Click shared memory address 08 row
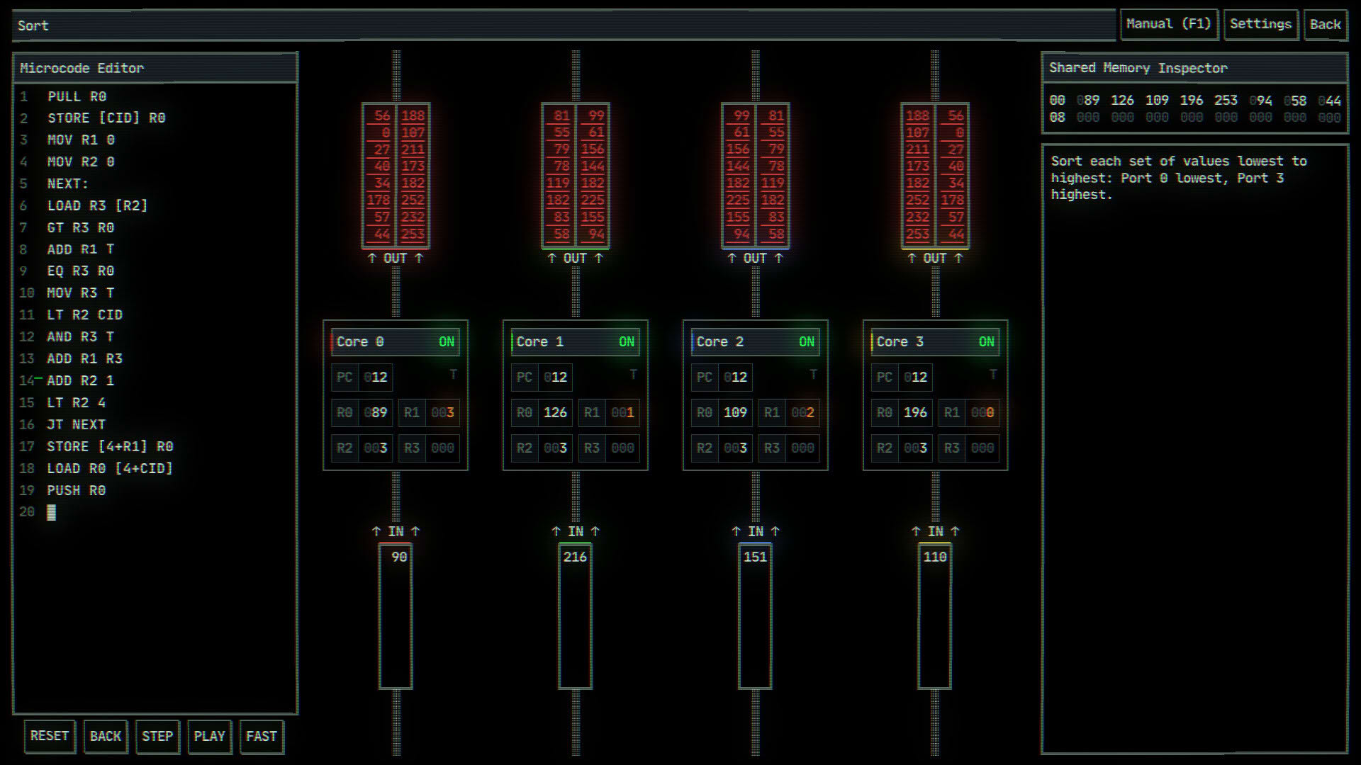Image resolution: width=1361 pixels, height=765 pixels. tap(1195, 118)
